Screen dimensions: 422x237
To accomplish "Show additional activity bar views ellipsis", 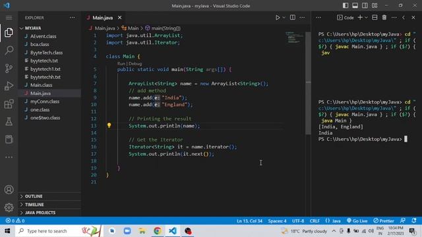I will tap(9, 157).
